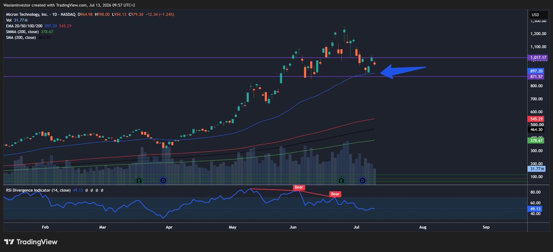This screenshot has height=252, width=553.
Task: Click the earnings E marker dated June
Action: (341, 180)
